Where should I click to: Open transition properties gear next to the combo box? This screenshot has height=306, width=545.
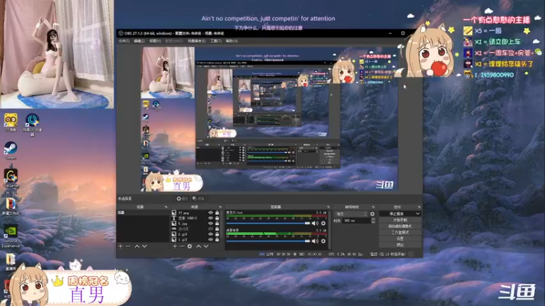pyautogui.click(x=372, y=214)
